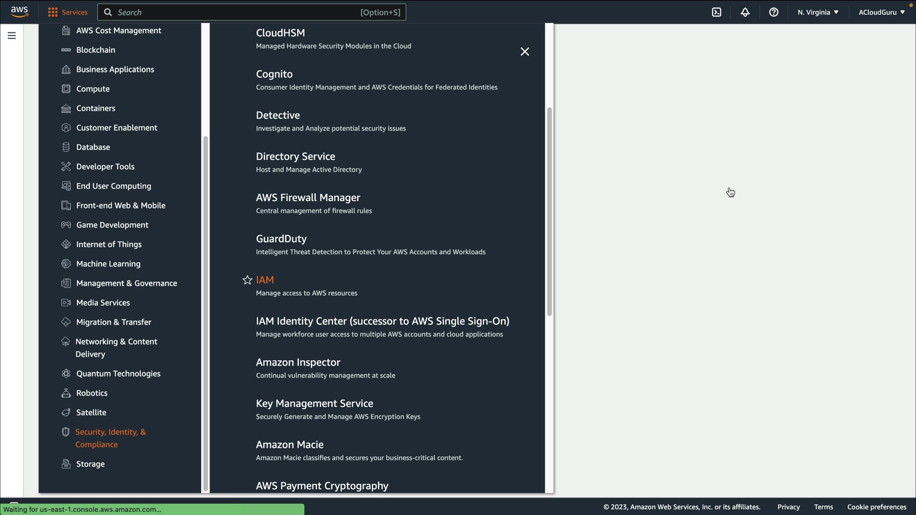The image size is (916, 515).
Task: Open the ACloudGuru account dropdown
Action: click(881, 12)
